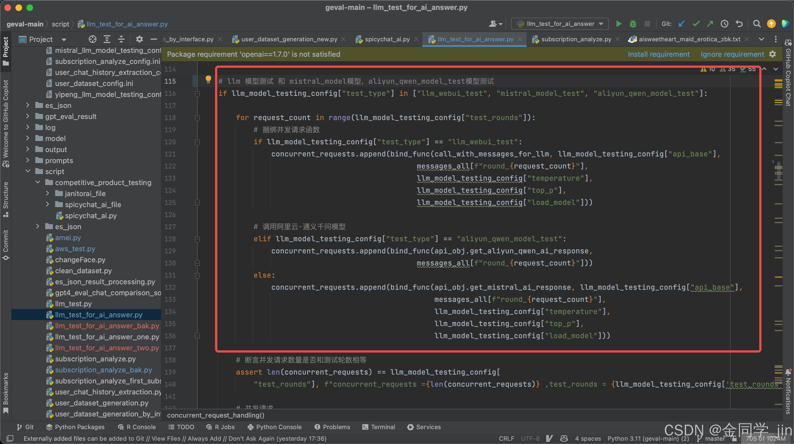Click the green Run button

coord(618,24)
